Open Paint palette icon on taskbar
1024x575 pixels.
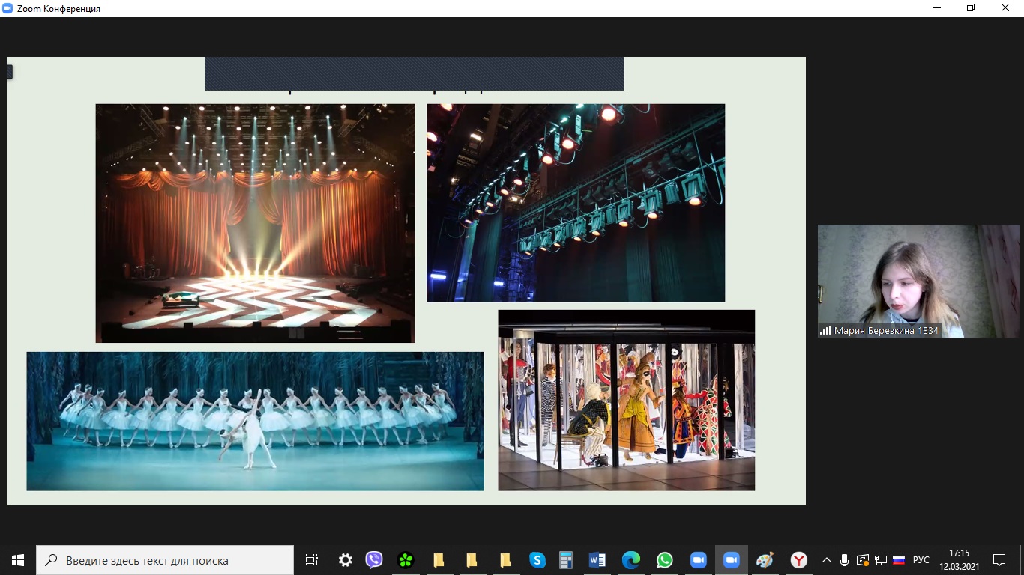[765, 560]
